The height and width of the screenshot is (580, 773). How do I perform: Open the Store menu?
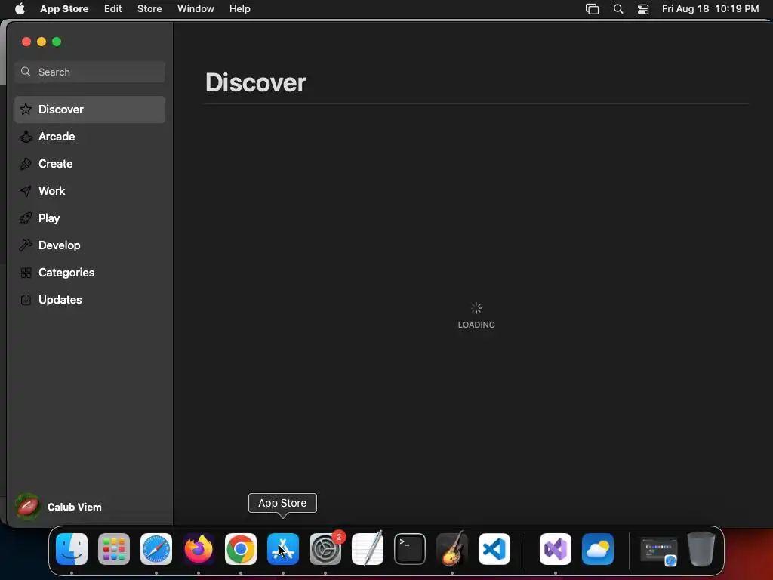(149, 8)
